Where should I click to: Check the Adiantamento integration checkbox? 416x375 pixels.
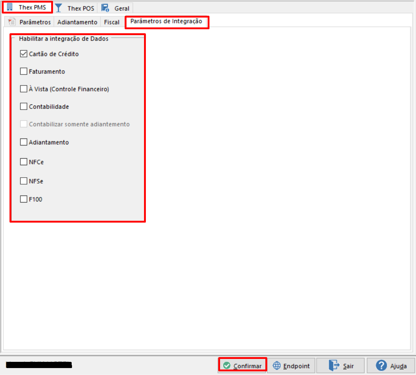click(24, 142)
